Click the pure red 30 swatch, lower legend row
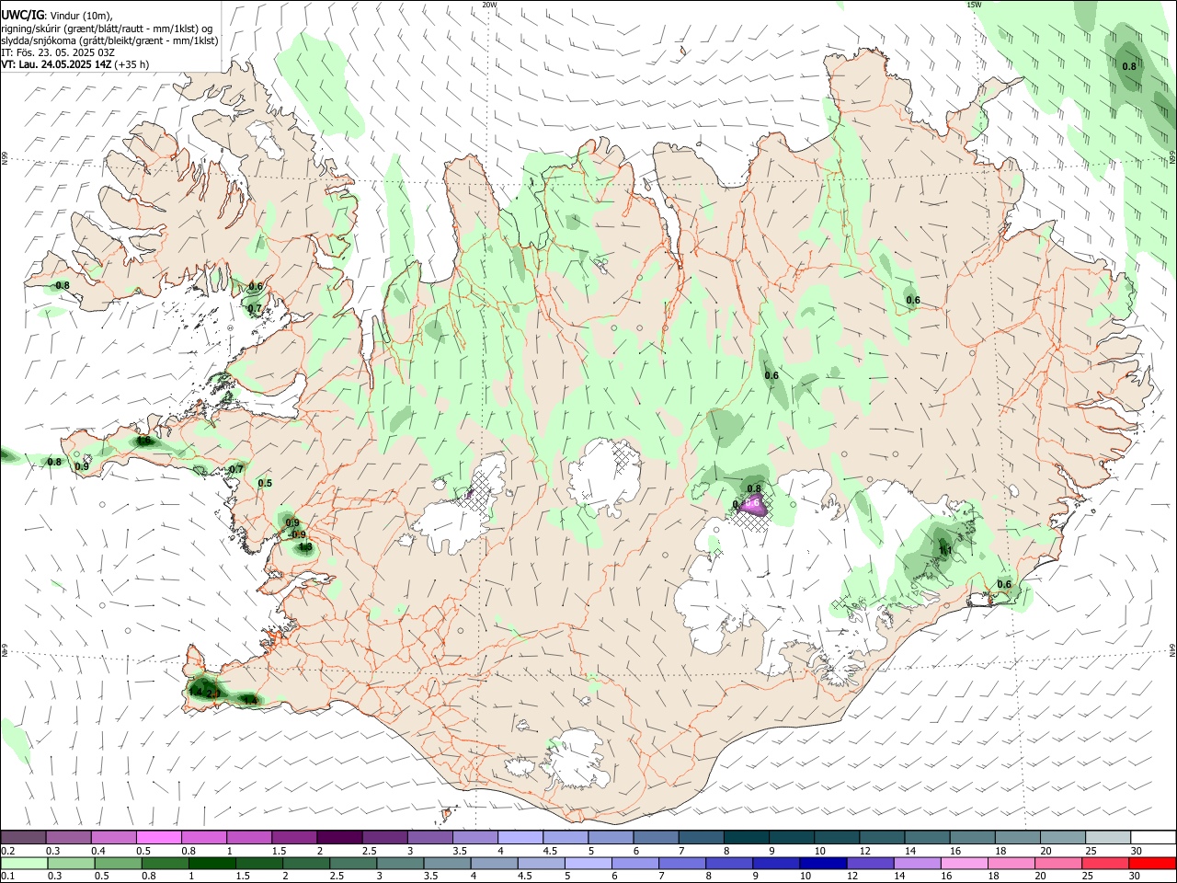 coord(1153,863)
